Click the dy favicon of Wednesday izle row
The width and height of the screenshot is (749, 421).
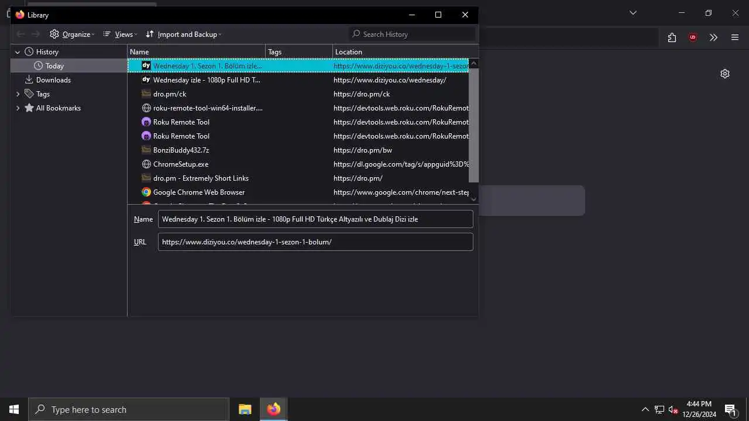point(146,80)
